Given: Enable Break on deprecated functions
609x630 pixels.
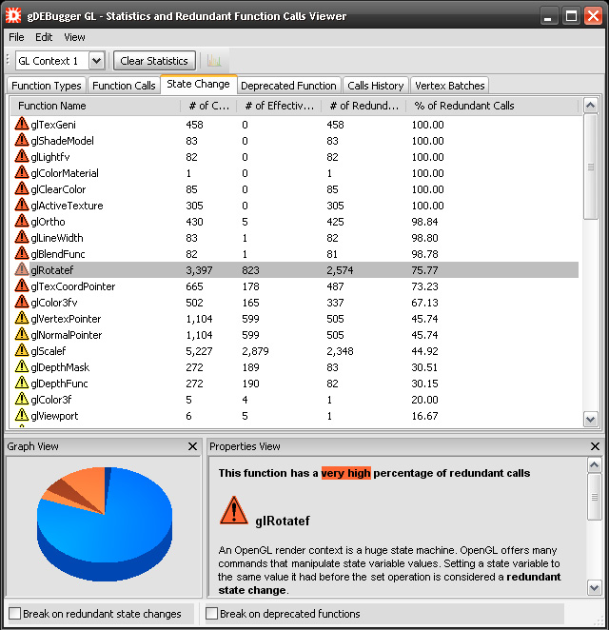Looking at the screenshot, I should 211,614.
